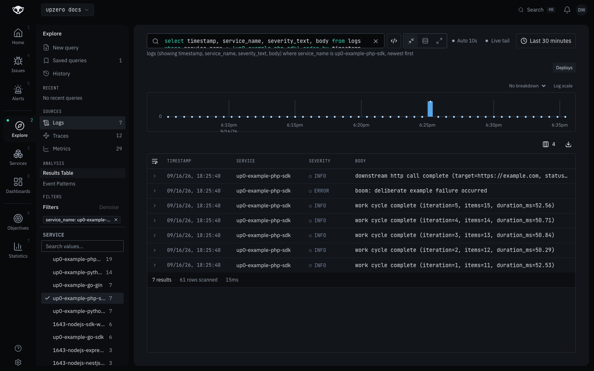Toggle the Denoise filter option

pos(109,207)
